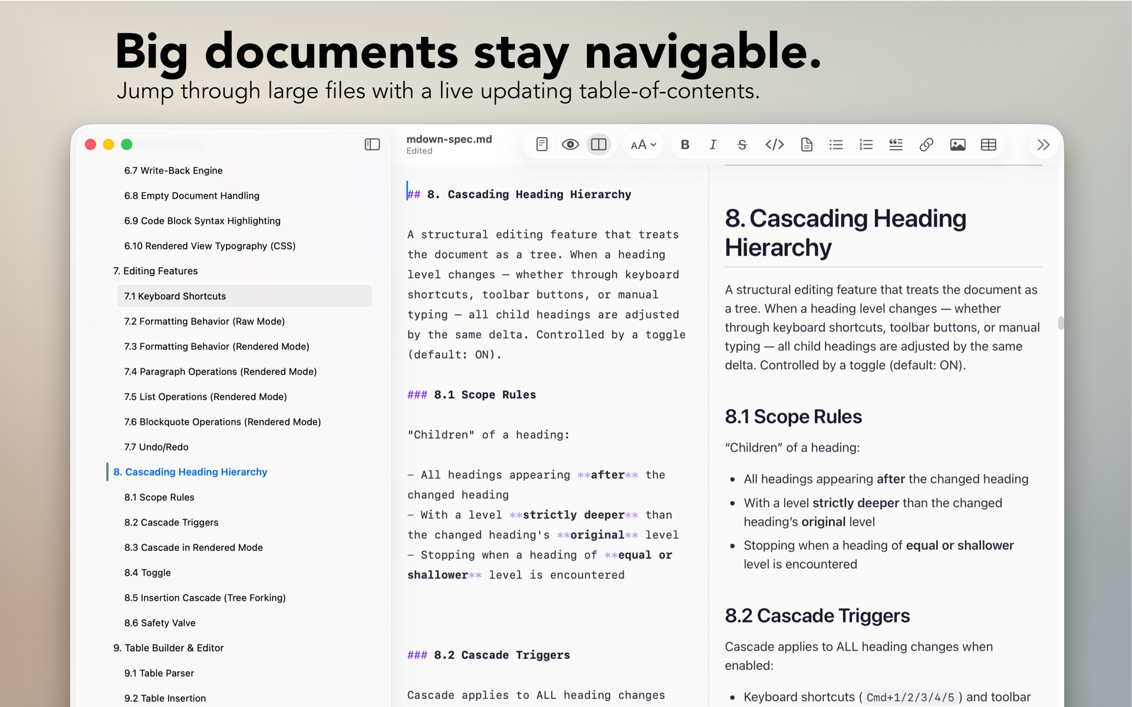The width and height of the screenshot is (1132, 707).
Task: Jump to 6.8 Empty Document Handling
Action: tap(192, 196)
